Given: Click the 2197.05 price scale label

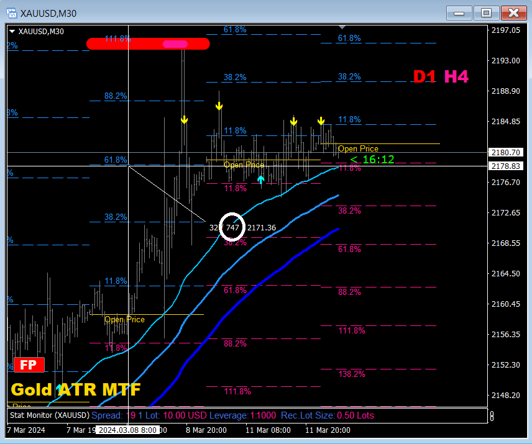Looking at the screenshot, I should coord(506,30).
